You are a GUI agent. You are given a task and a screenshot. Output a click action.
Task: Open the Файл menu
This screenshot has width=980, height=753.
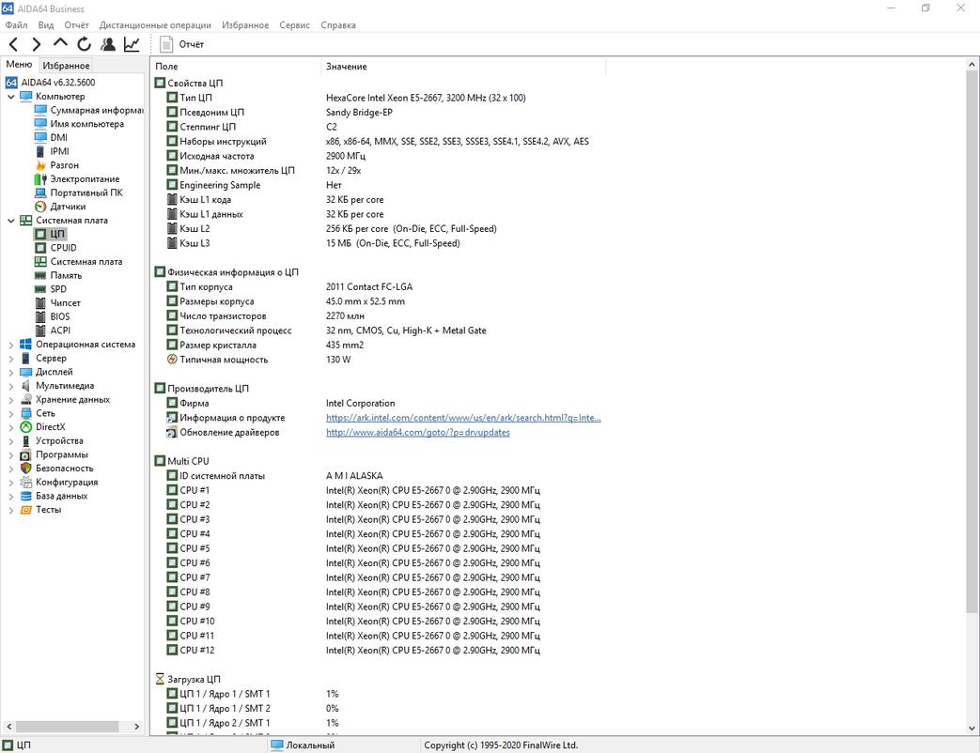coord(16,25)
